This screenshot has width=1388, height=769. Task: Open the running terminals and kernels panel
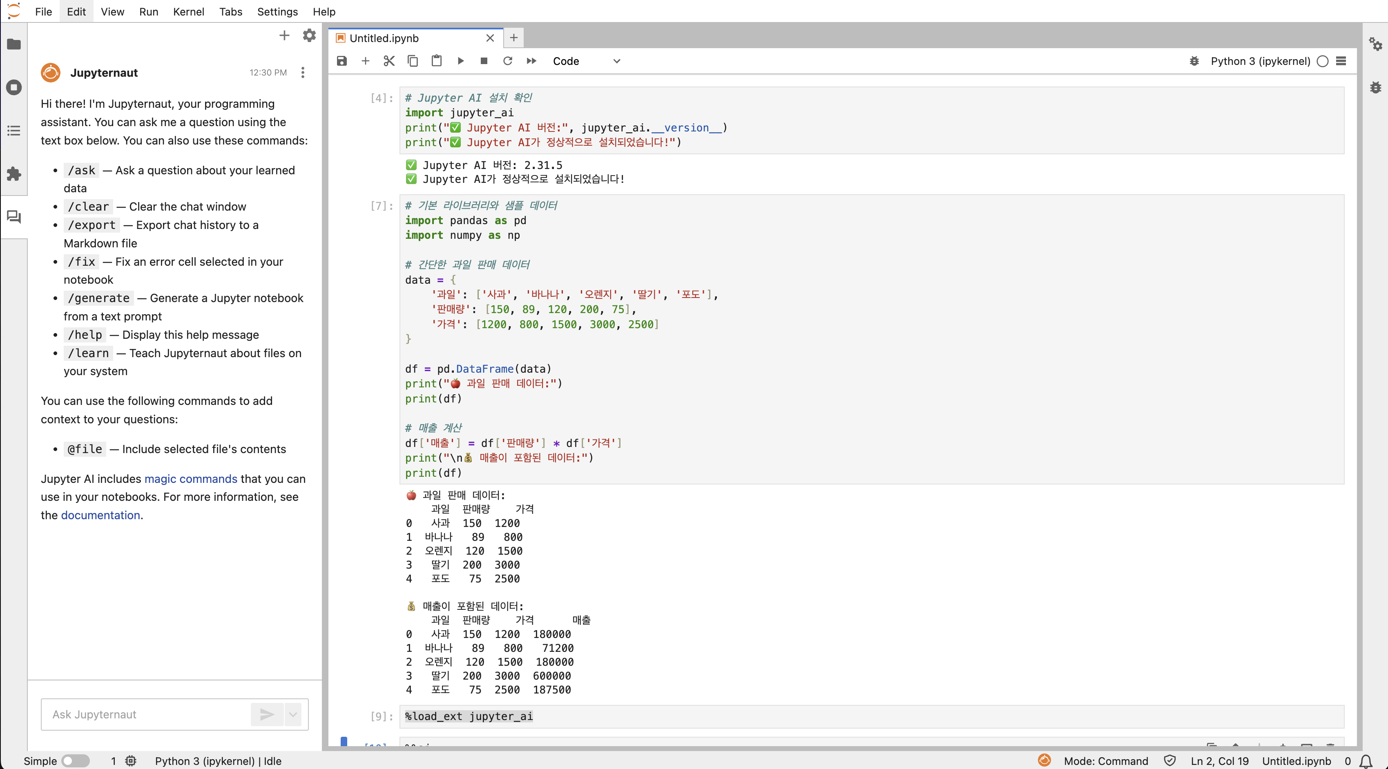[x=14, y=87]
